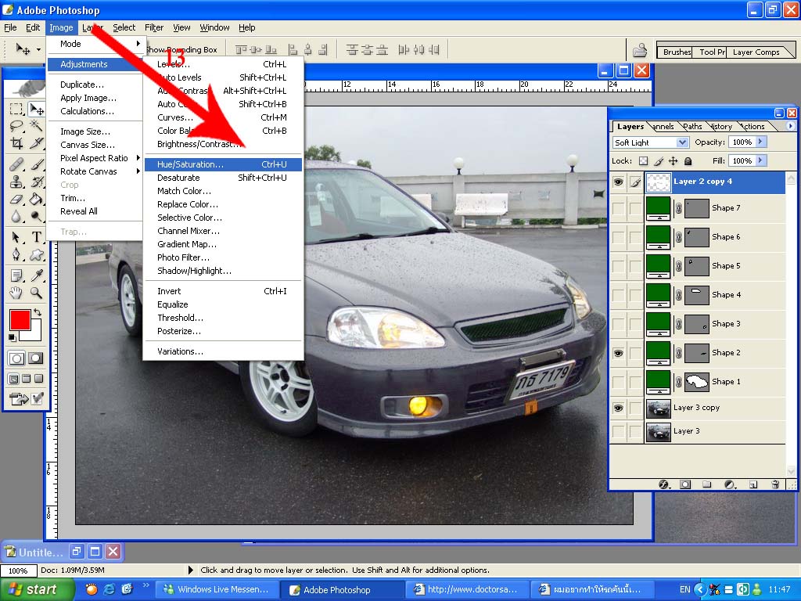Show the Shape 7 layer
The height and width of the screenshot is (601, 801).
pos(618,208)
